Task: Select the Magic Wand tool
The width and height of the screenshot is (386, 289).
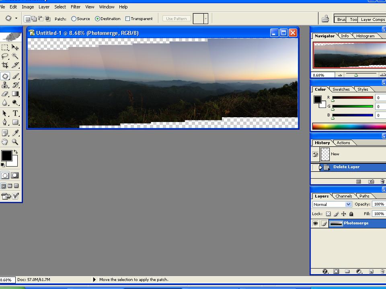Action: click(15, 56)
